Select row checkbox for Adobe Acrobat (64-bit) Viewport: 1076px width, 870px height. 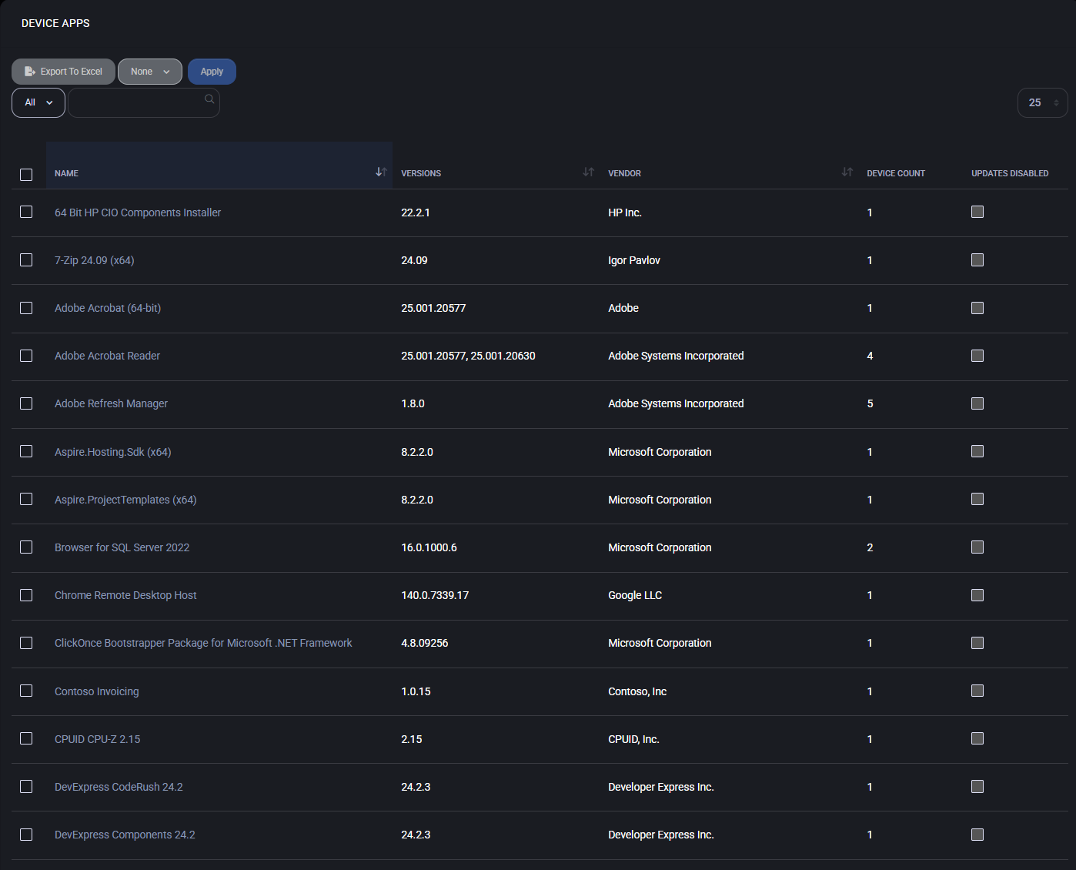point(26,308)
